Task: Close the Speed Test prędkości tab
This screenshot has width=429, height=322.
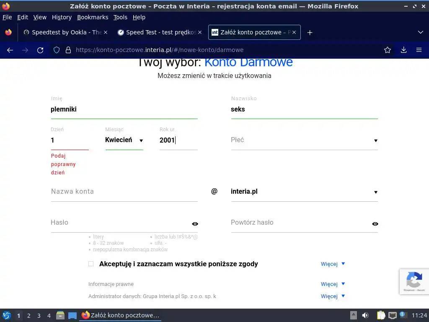Action: tap(200, 32)
